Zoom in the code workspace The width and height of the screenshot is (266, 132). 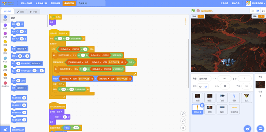point(183,114)
